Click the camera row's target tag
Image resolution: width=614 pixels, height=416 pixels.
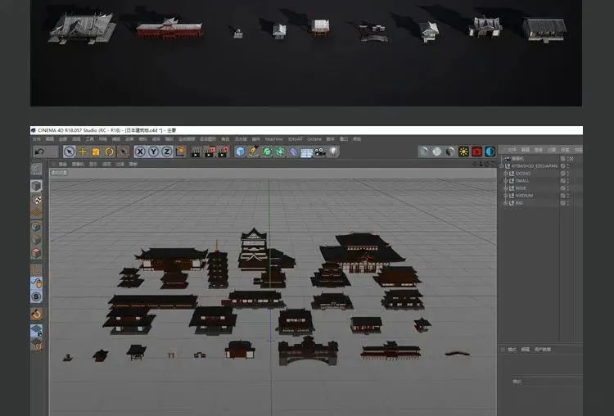pyautogui.click(x=571, y=159)
